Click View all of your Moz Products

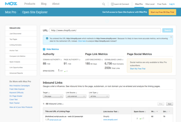tap(21, 107)
